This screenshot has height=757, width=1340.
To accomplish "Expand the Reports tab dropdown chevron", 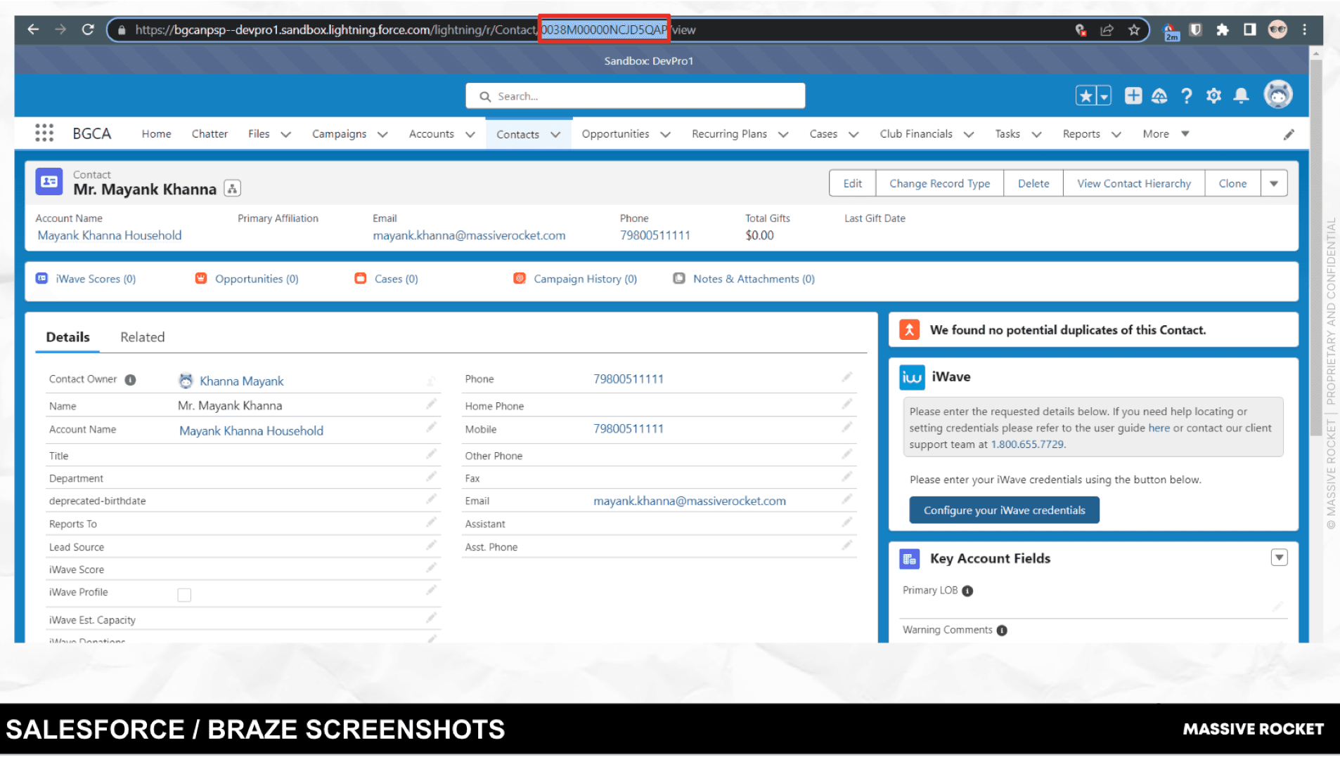I will [1116, 134].
